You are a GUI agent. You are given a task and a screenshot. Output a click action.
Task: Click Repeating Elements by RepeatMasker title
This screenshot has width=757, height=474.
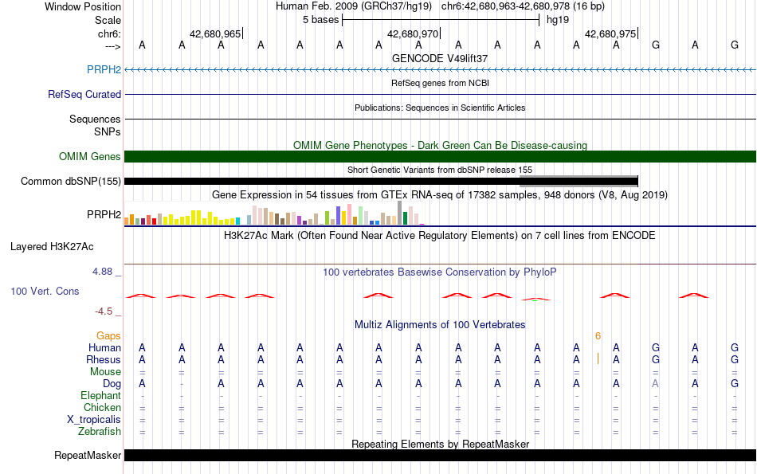[x=440, y=444]
